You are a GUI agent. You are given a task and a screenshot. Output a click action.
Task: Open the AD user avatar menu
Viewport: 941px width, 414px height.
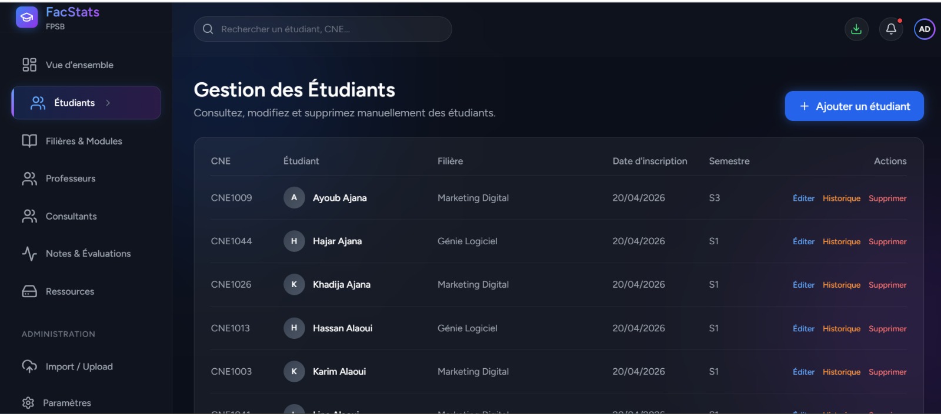[925, 29]
